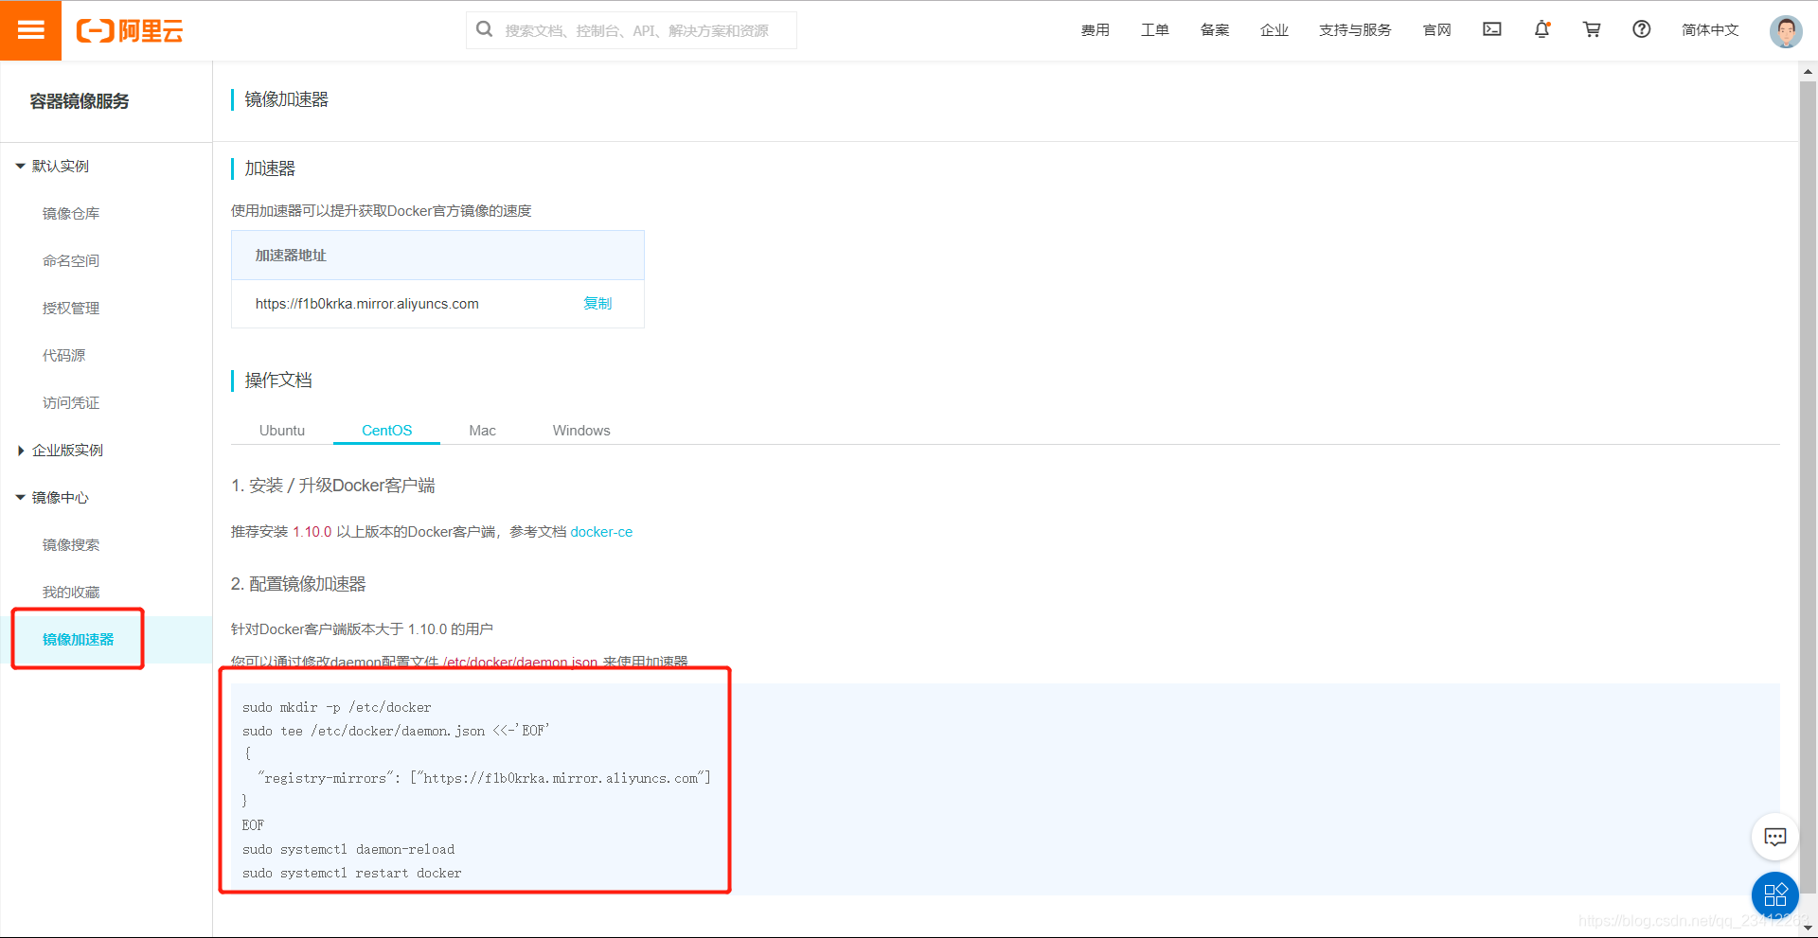The width and height of the screenshot is (1818, 938).
Task: Click the search magnifier icon
Action: click(x=484, y=29)
